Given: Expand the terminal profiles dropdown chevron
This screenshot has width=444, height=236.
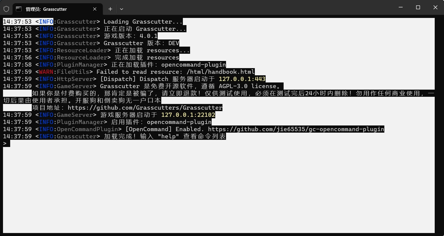Looking at the screenshot, I should pyautogui.click(x=121, y=9).
